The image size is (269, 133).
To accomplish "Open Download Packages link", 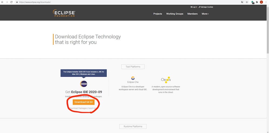I will pos(78,108).
